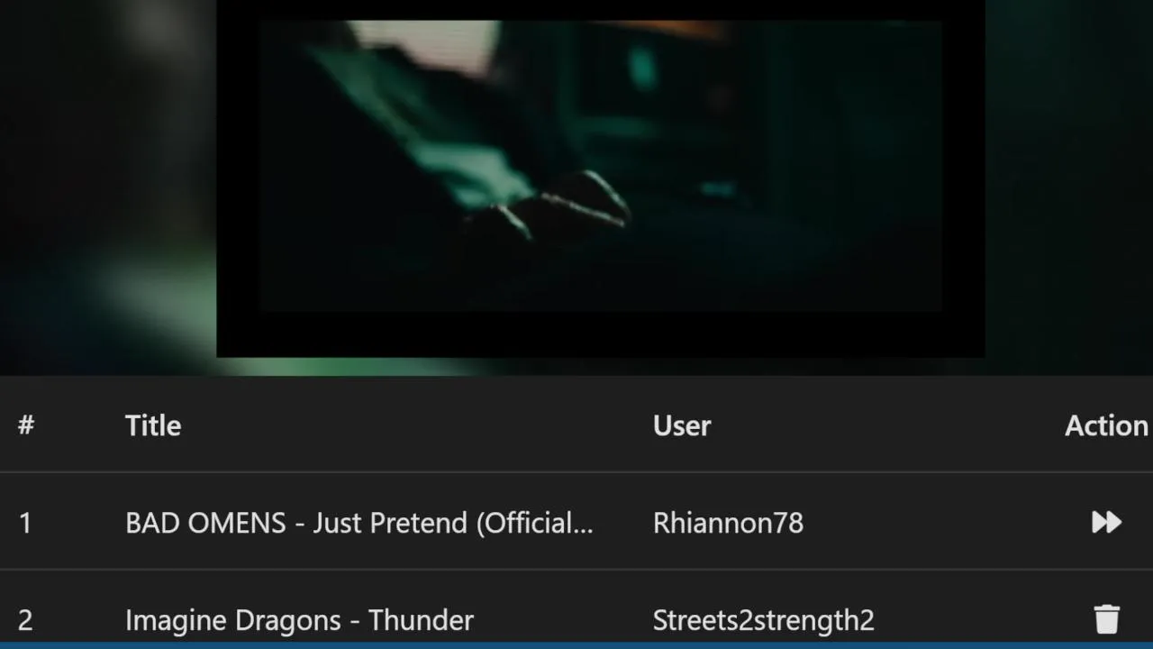Click the video player preview
The height and width of the screenshot is (649, 1153).
pos(600,178)
